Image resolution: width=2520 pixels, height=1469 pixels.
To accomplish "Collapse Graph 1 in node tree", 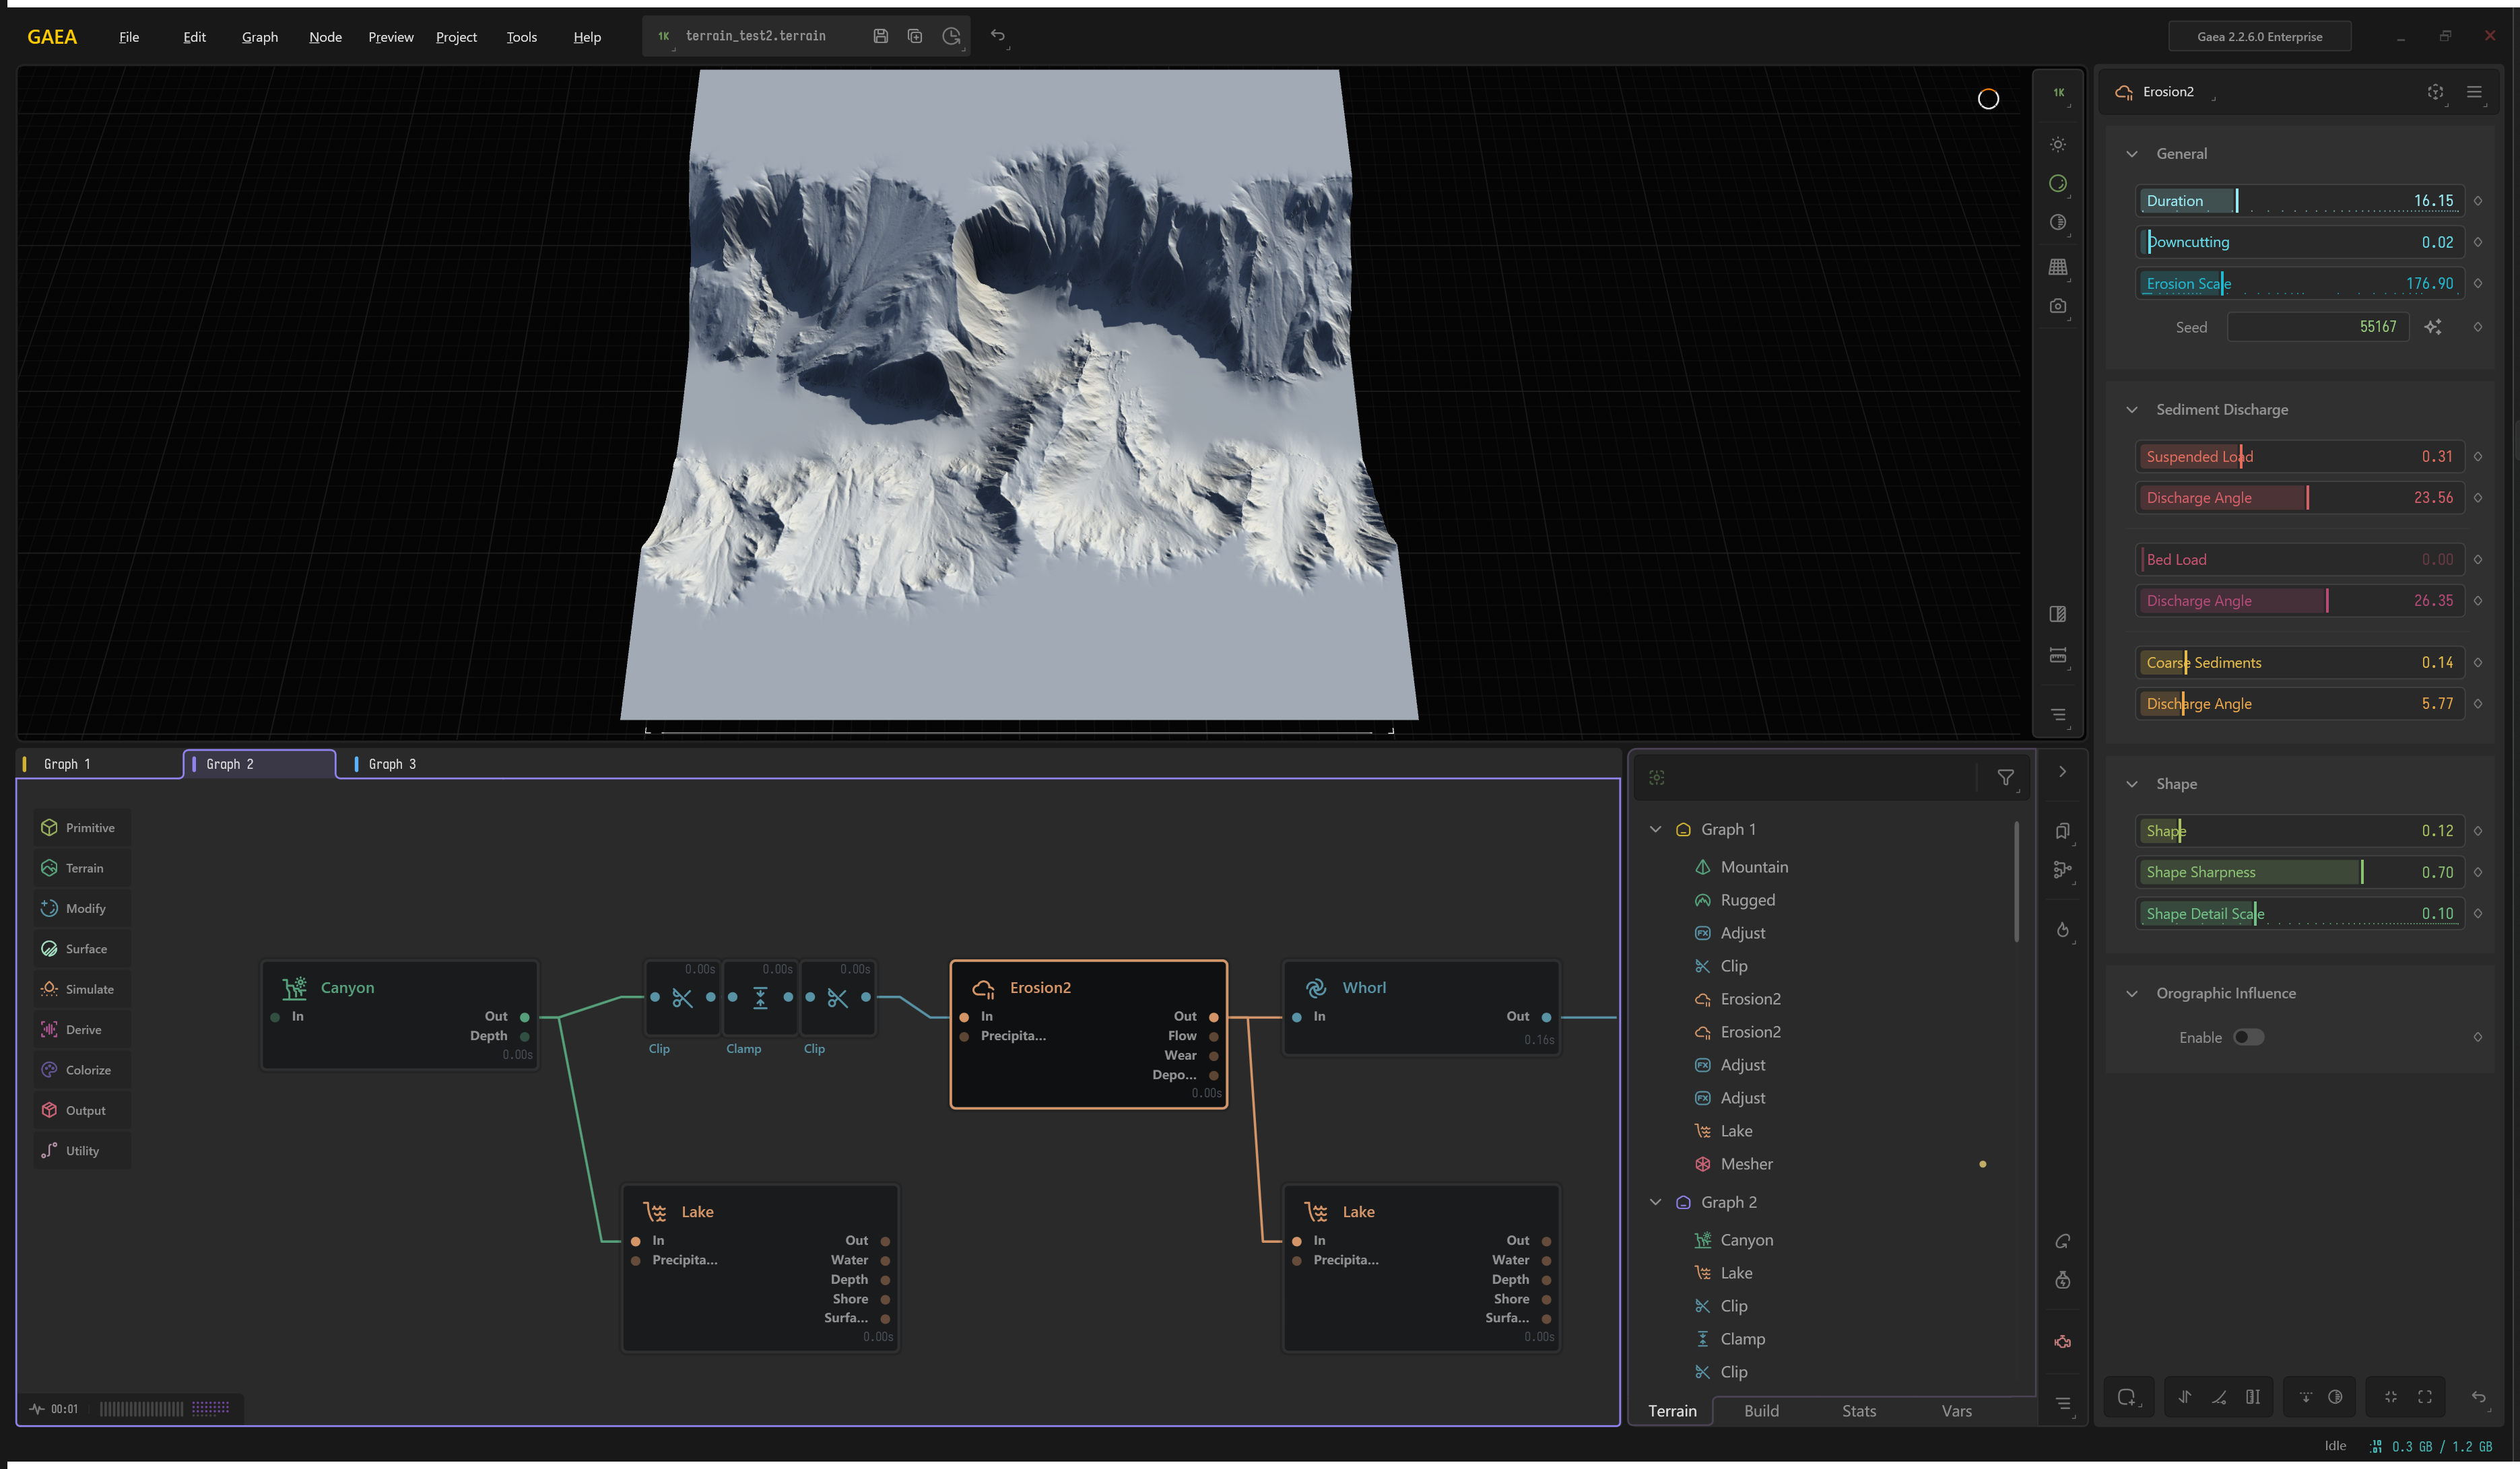I will 1655,829.
